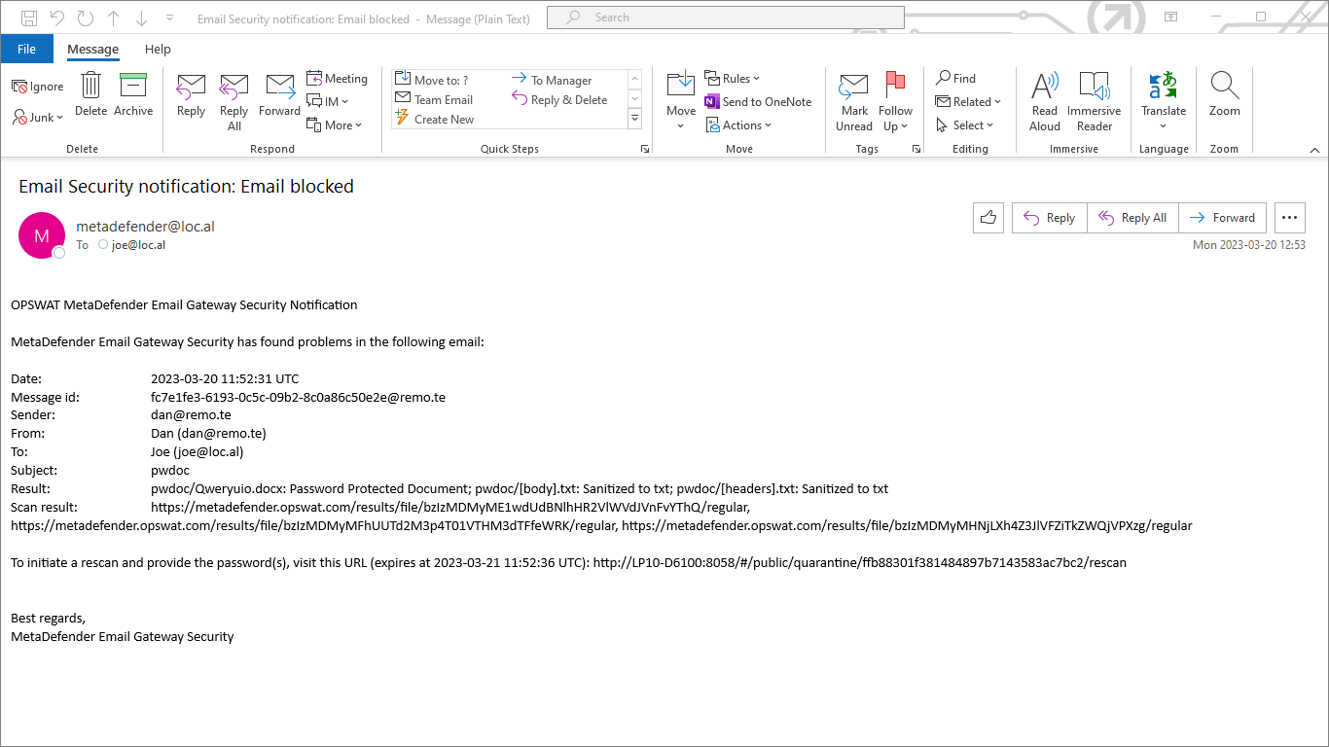Switch to the Message tab
The width and height of the screenshot is (1329, 747).
(x=93, y=49)
